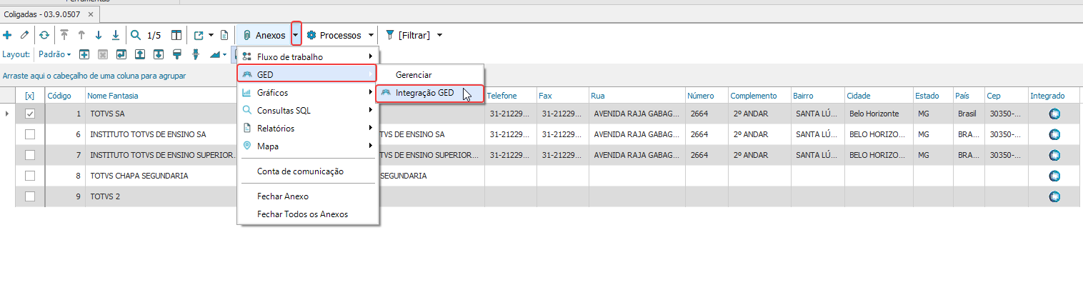1083x290 pixels.
Task: Click the pin icon in the layout bar
Action: pyautogui.click(x=196, y=54)
